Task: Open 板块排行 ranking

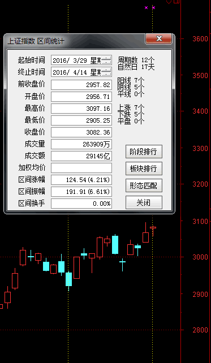Action: tap(144, 168)
